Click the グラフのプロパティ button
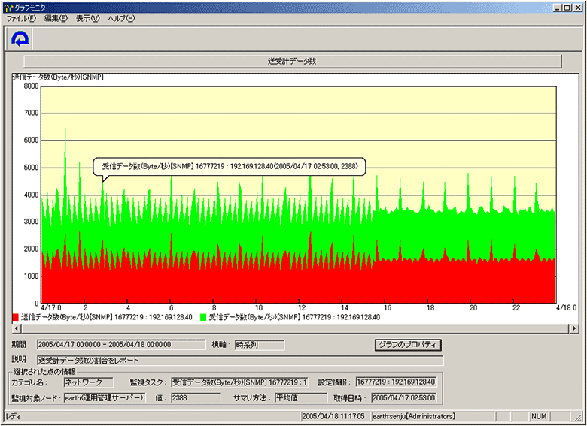 [408, 345]
